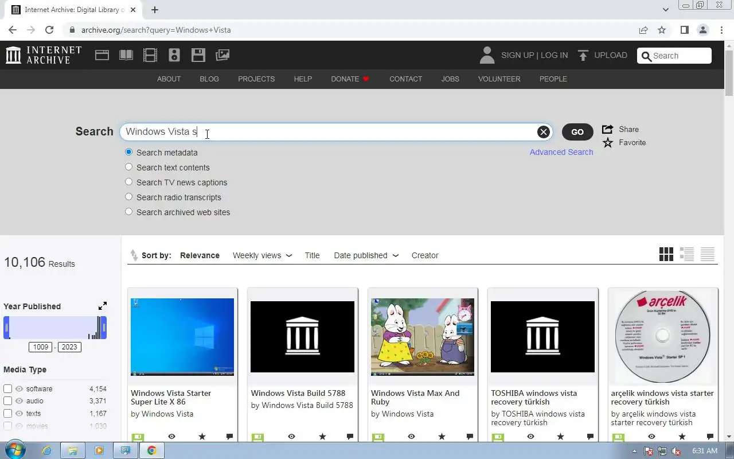Image resolution: width=734 pixels, height=459 pixels.
Task: Toggle sort direction arrows icon
Action: pyautogui.click(x=134, y=255)
